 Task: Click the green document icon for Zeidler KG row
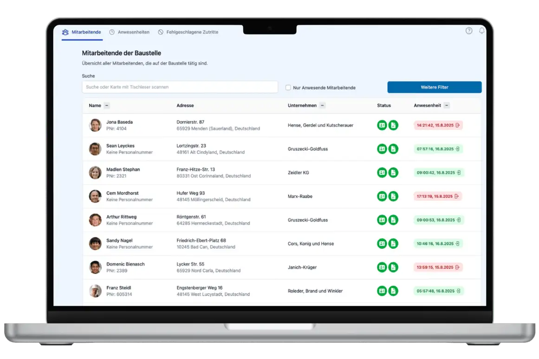point(393,172)
